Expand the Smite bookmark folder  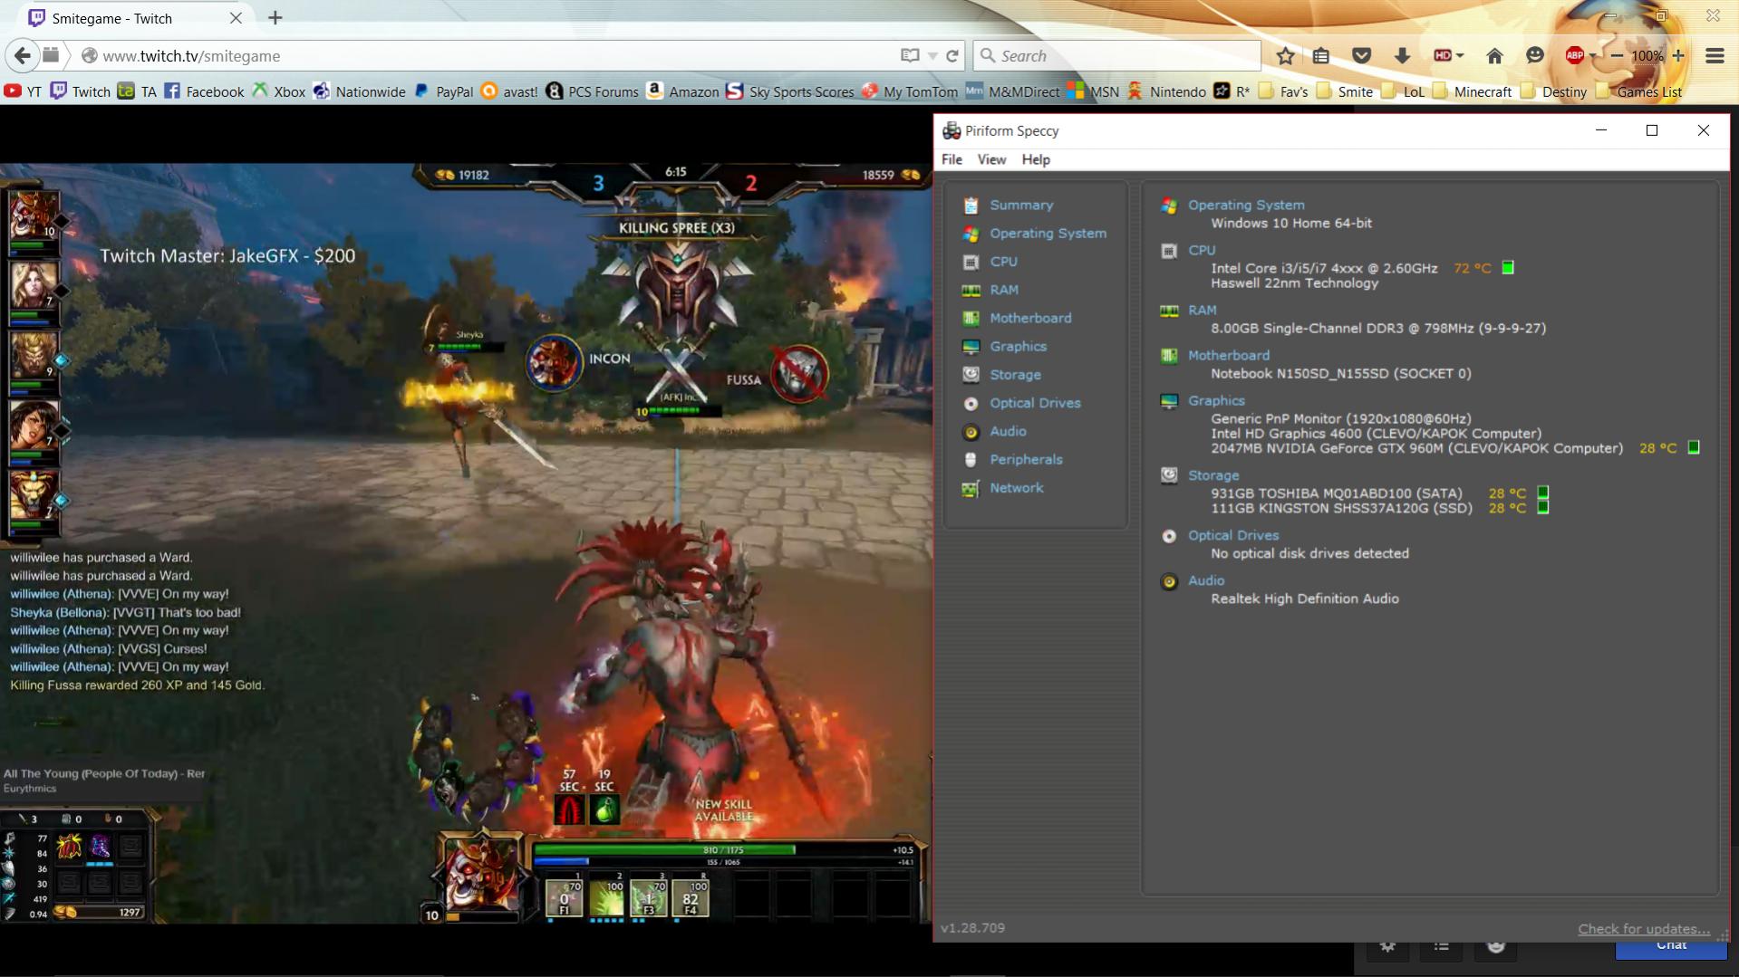1344,91
